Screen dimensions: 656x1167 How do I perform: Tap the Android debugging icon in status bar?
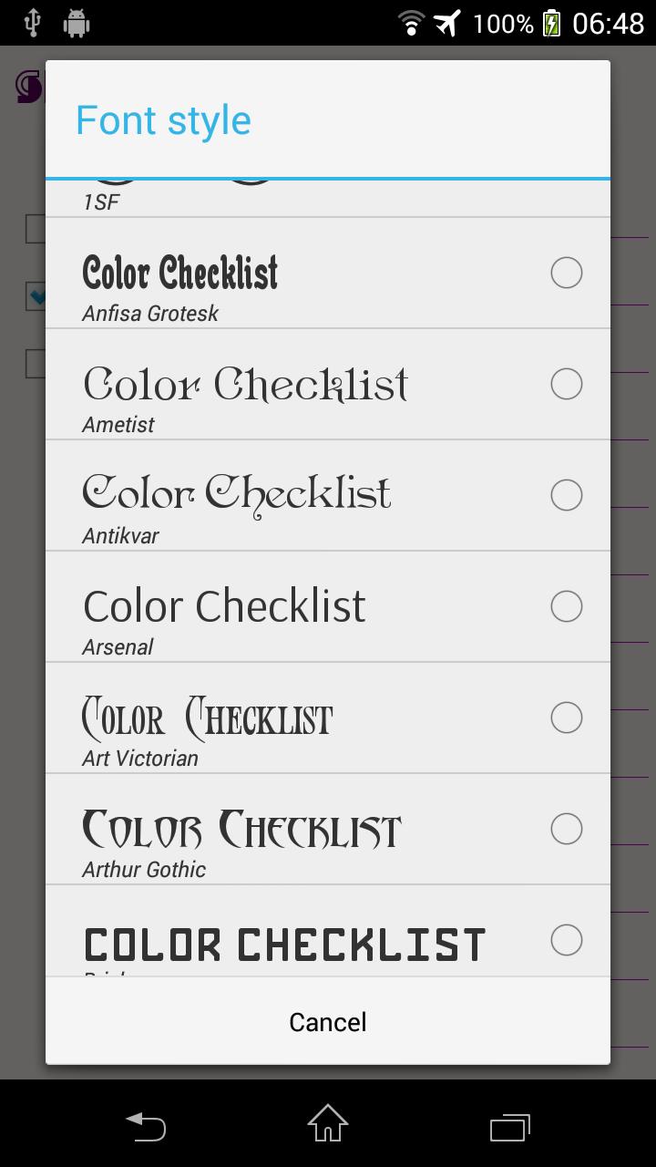pos(77,23)
